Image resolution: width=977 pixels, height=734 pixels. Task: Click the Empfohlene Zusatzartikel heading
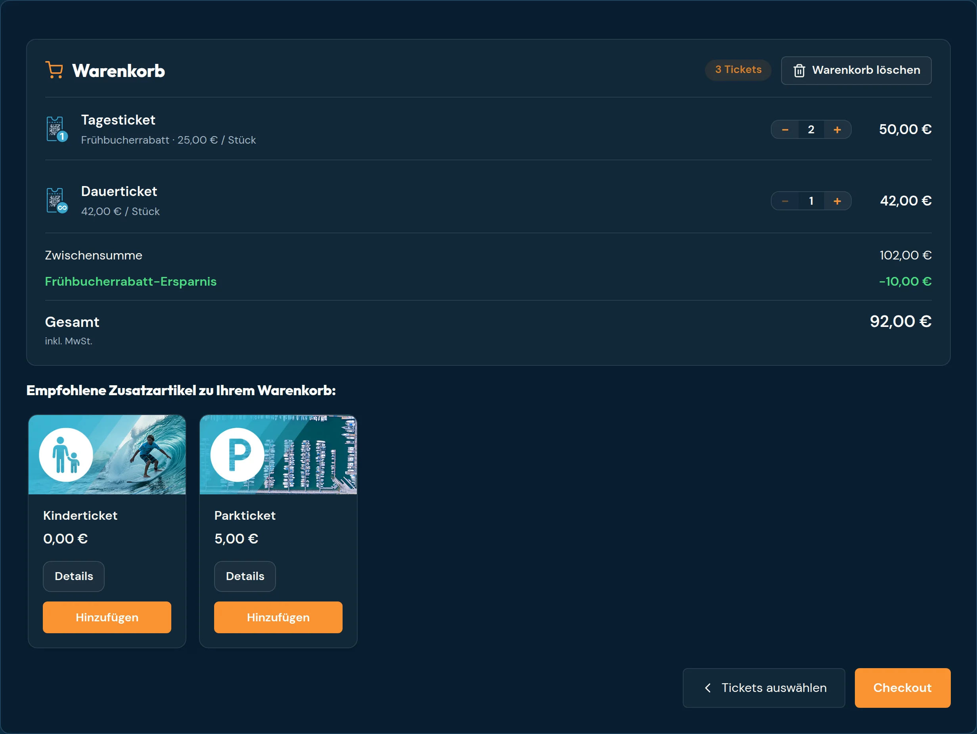[x=181, y=391]
